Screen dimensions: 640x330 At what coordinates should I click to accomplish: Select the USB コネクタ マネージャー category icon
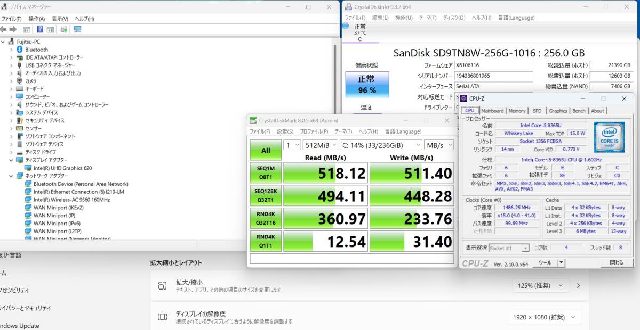(20, 65)
